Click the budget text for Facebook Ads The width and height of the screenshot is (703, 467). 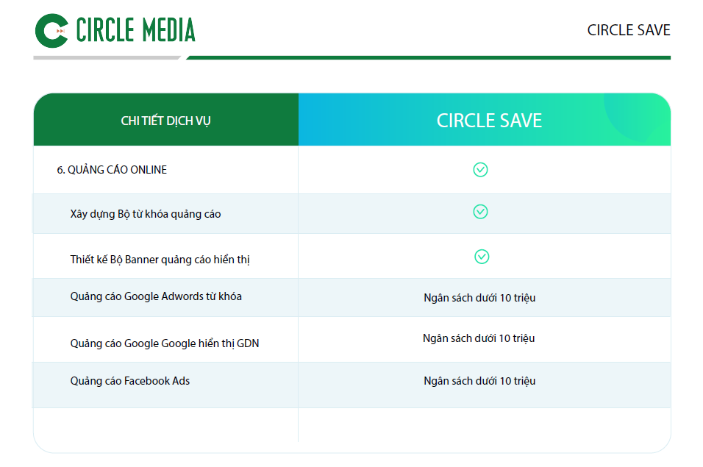(x=479, y=380)
